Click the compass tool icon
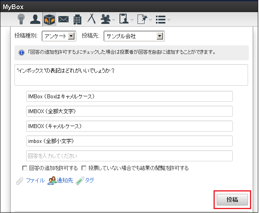Image resolution: width=259 pixels, height=213 pixels. coord(91,19)
